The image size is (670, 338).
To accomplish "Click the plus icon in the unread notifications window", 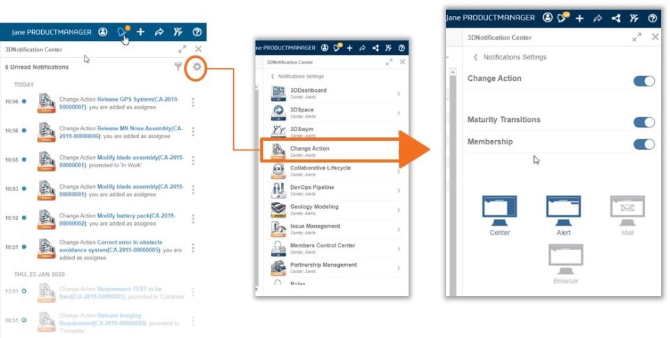I will click(140, 32).
